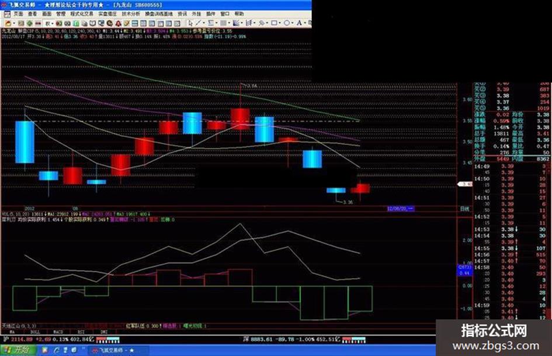The image size is (552, 356).
Task: Click the red alarm bell icon
Action: coord(118,23)
